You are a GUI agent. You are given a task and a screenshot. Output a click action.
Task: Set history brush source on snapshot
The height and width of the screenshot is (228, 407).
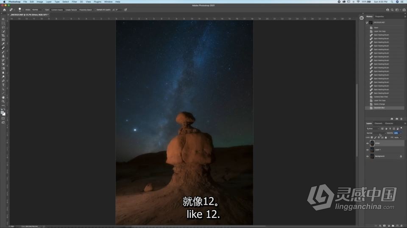point(367,22)
